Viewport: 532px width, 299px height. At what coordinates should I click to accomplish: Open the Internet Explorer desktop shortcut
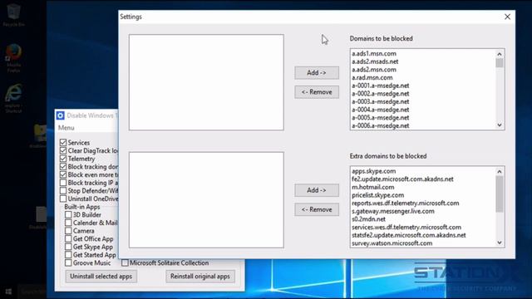[13, 98]
